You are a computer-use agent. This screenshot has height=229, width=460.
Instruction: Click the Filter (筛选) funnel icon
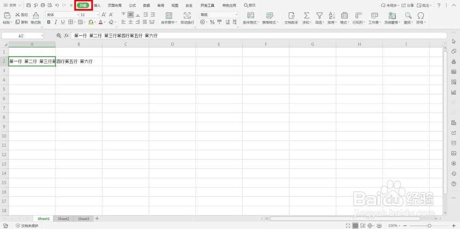[x=319, y=16]
